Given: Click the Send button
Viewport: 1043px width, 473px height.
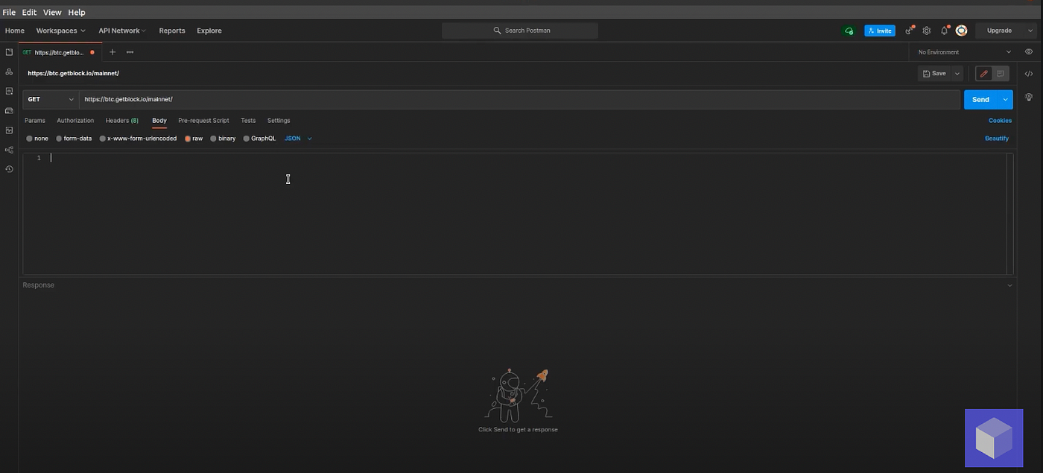Looking at the screenshot, I should (x=982, y=99).
